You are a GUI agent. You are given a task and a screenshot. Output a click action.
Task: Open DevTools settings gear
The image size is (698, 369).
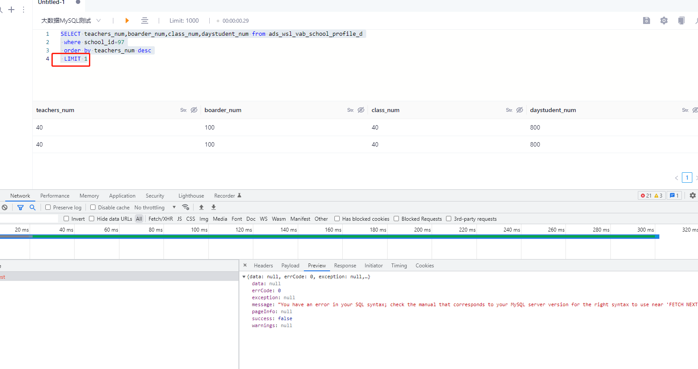pyautogui.click(x=693, y=195)
